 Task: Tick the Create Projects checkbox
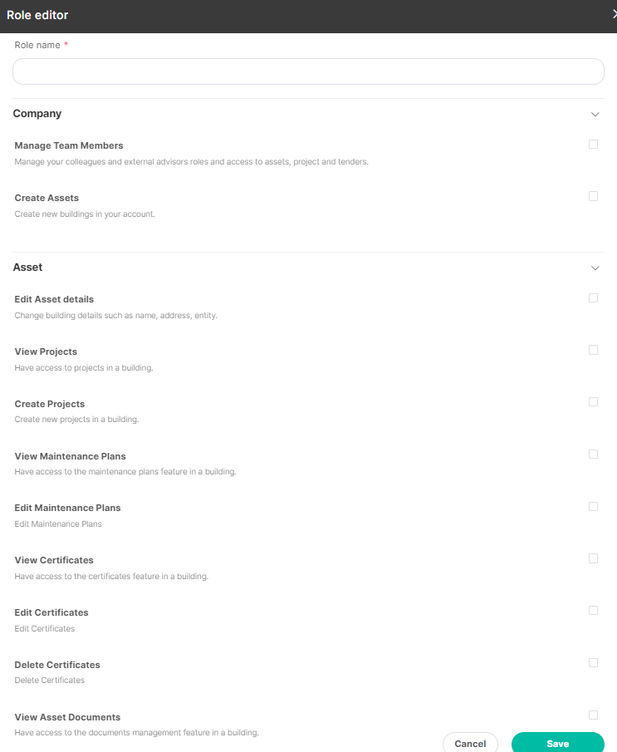[x=593, y=402]
